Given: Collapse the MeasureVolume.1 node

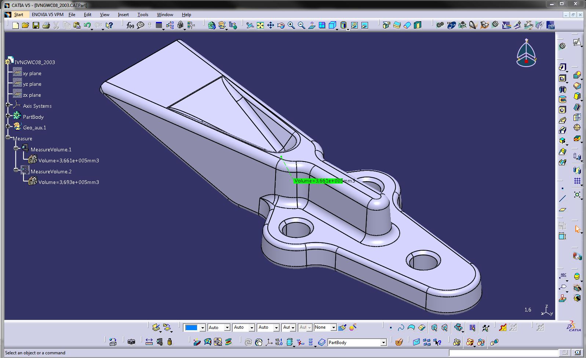Looking at the screenshot, I should (x=16, y=148).
